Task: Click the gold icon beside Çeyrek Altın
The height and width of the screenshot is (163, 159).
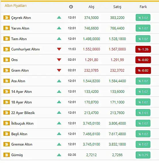Action: tap(7, 17)
